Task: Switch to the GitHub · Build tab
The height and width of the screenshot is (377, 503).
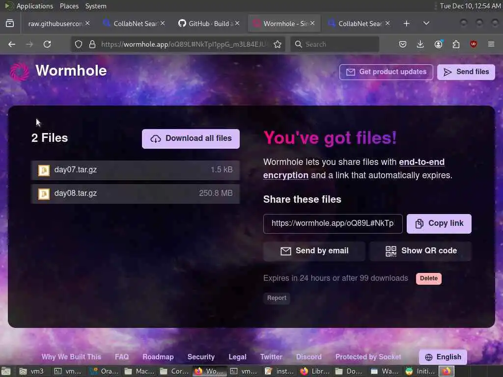Action: coord(209,24)
